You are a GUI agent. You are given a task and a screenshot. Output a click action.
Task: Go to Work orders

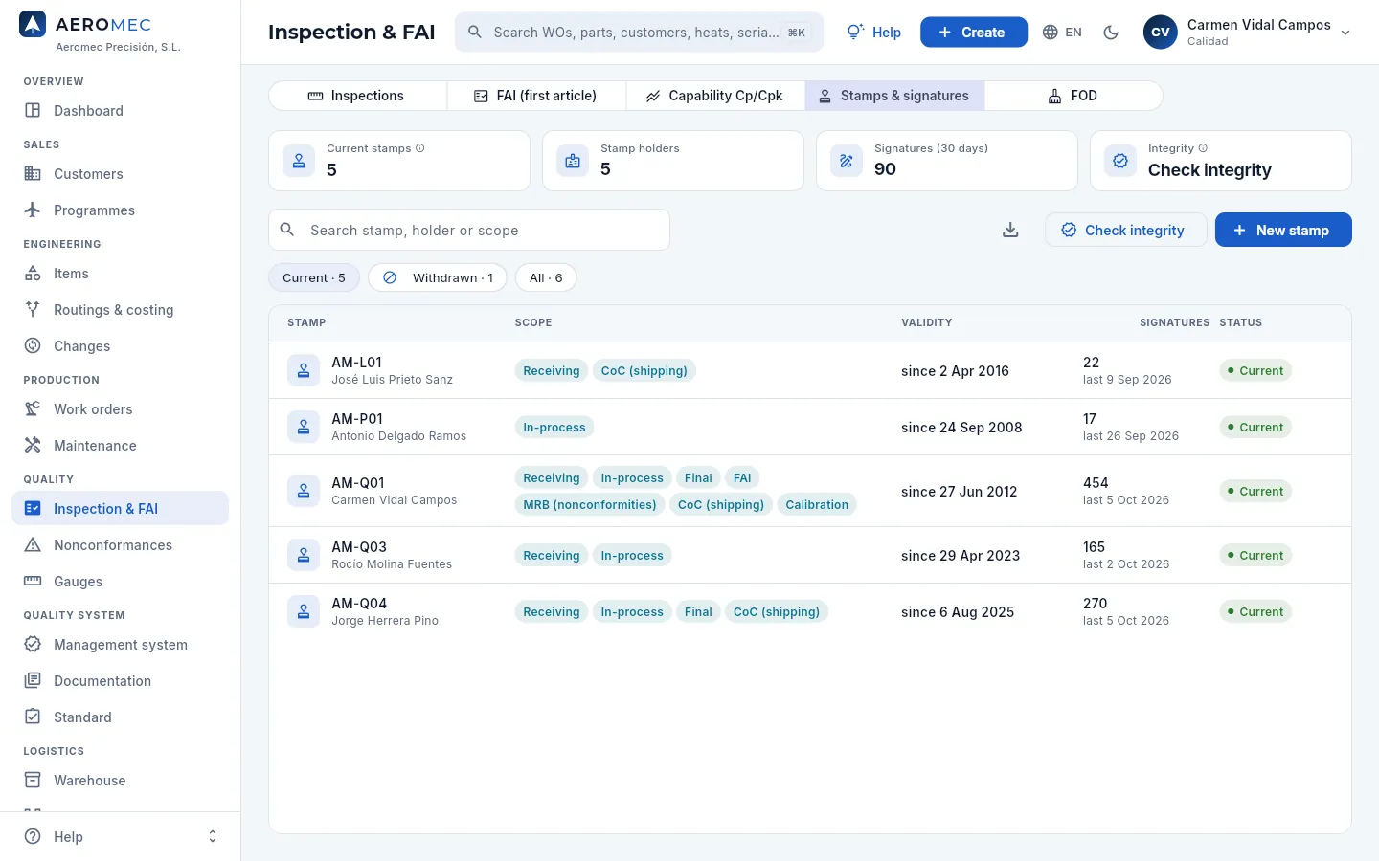[120, 409]
